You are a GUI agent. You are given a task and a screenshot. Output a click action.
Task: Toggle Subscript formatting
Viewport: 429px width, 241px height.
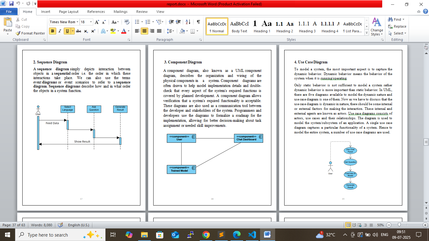coord(86,31)
